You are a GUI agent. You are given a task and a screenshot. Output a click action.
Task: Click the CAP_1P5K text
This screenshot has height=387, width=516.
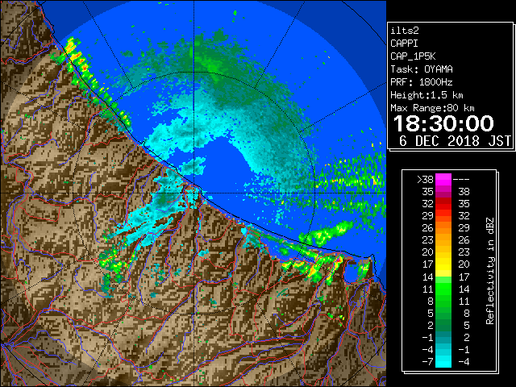(x=413, y=56)
